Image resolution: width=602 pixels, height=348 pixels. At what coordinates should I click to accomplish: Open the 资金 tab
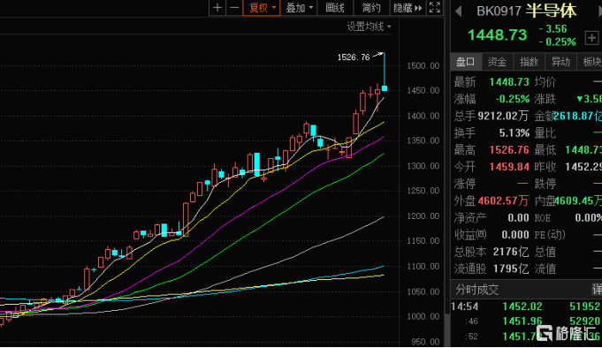[497, 62]
